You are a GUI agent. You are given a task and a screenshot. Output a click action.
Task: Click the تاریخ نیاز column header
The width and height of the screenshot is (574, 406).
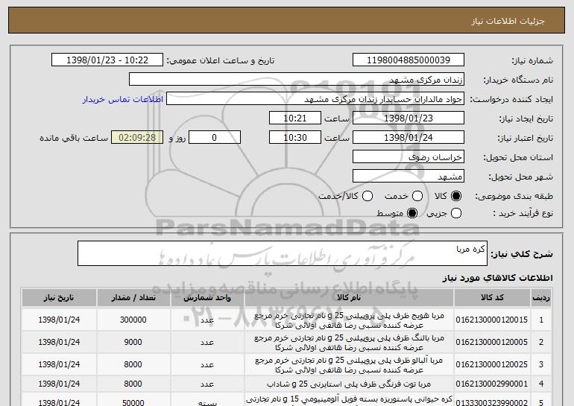[59, 298]
